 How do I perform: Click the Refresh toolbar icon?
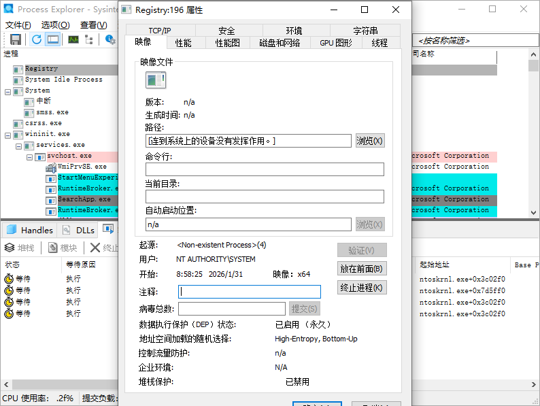(x=37, y=39)
